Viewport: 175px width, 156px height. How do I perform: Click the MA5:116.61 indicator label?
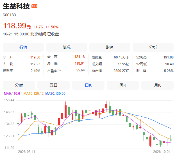pyautogui.click(x=13, y=94)
